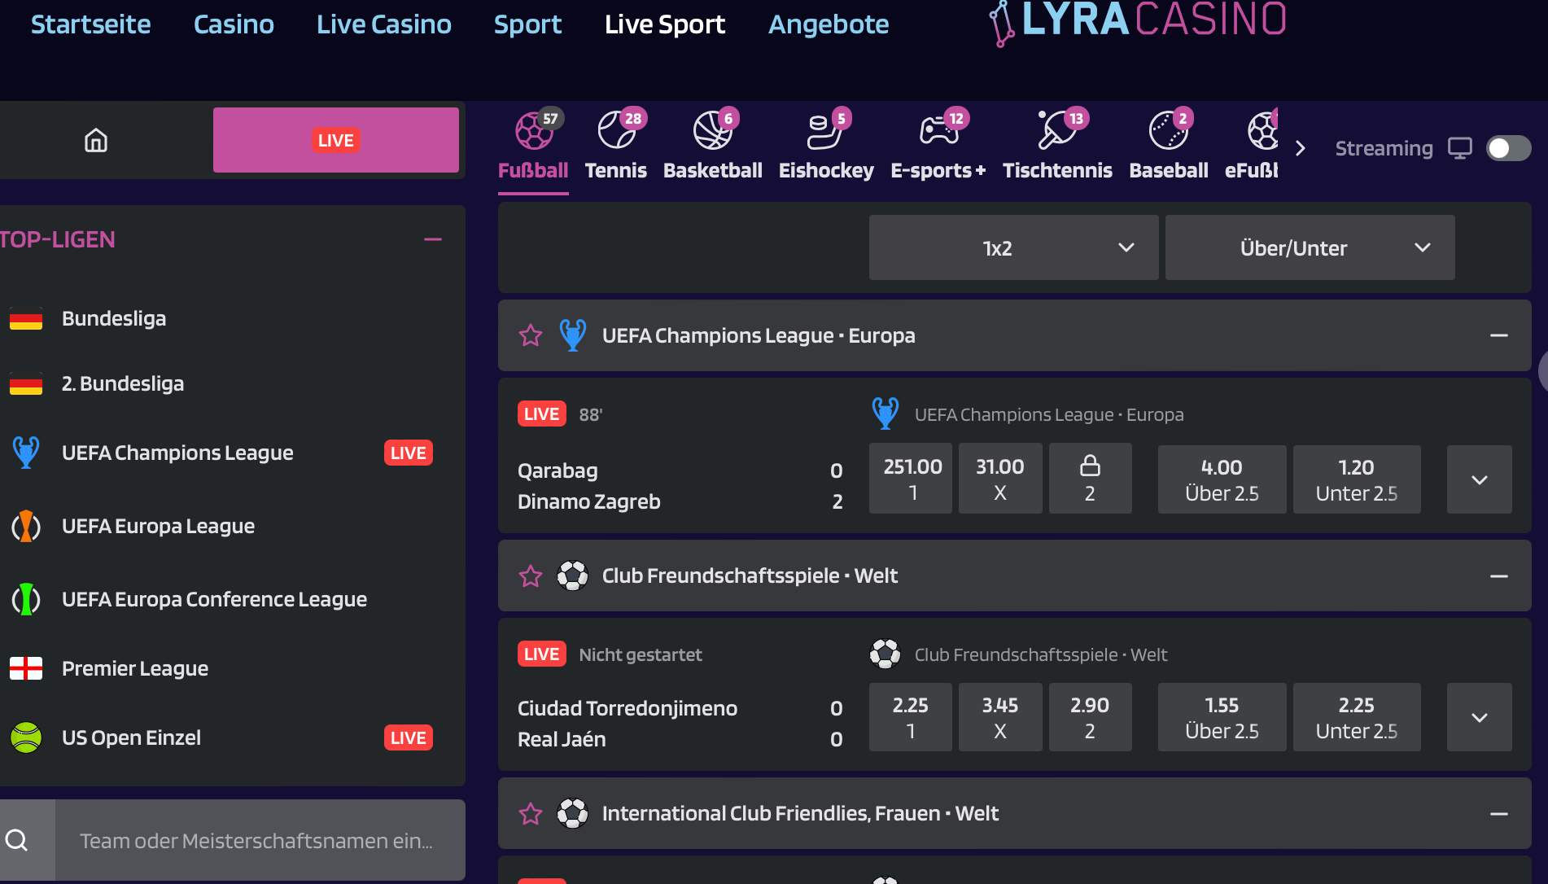Select the Fußball sport icon

pos(533,131)
